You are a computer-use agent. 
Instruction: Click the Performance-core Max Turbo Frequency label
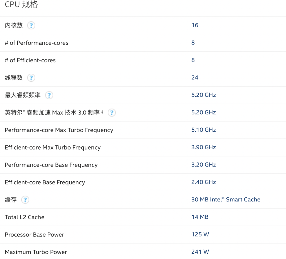click(x=59, y=130)
